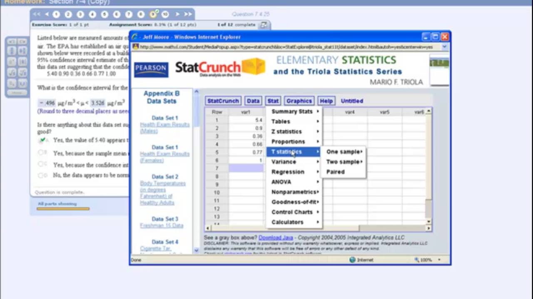Open Calculators menu entry
Image resolution: width=533 pixels, height=299 pixels.
tap(294, 222)
